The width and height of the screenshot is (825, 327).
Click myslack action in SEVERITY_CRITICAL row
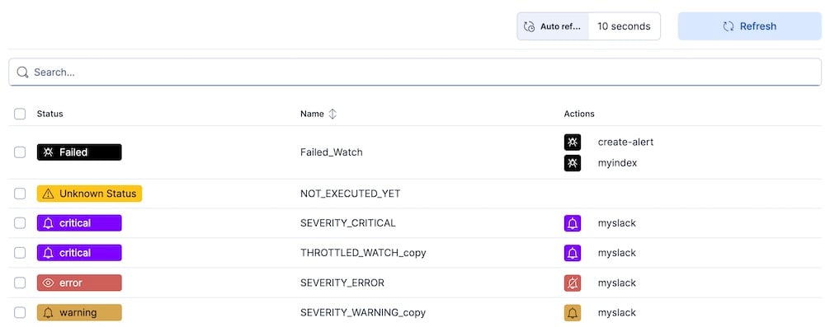click(616, 223)
